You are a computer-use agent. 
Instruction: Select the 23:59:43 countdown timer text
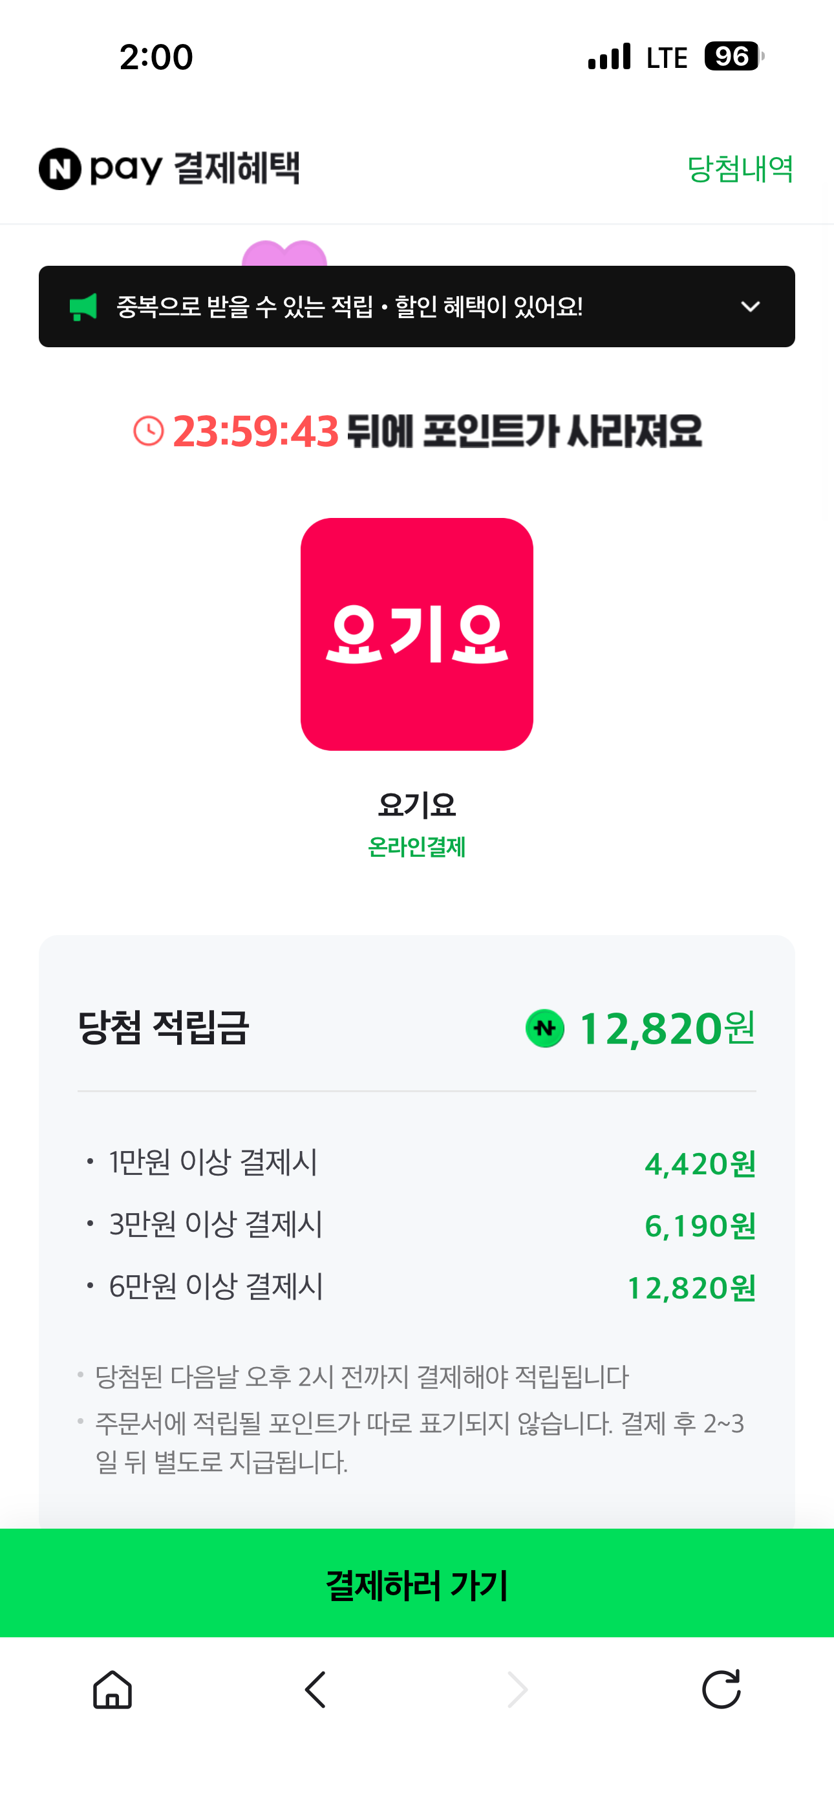click(x=255, y=431)
